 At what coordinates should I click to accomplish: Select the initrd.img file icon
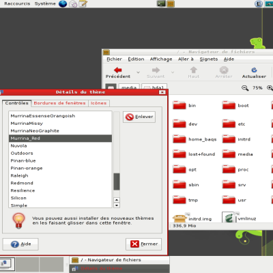point(179,218)
